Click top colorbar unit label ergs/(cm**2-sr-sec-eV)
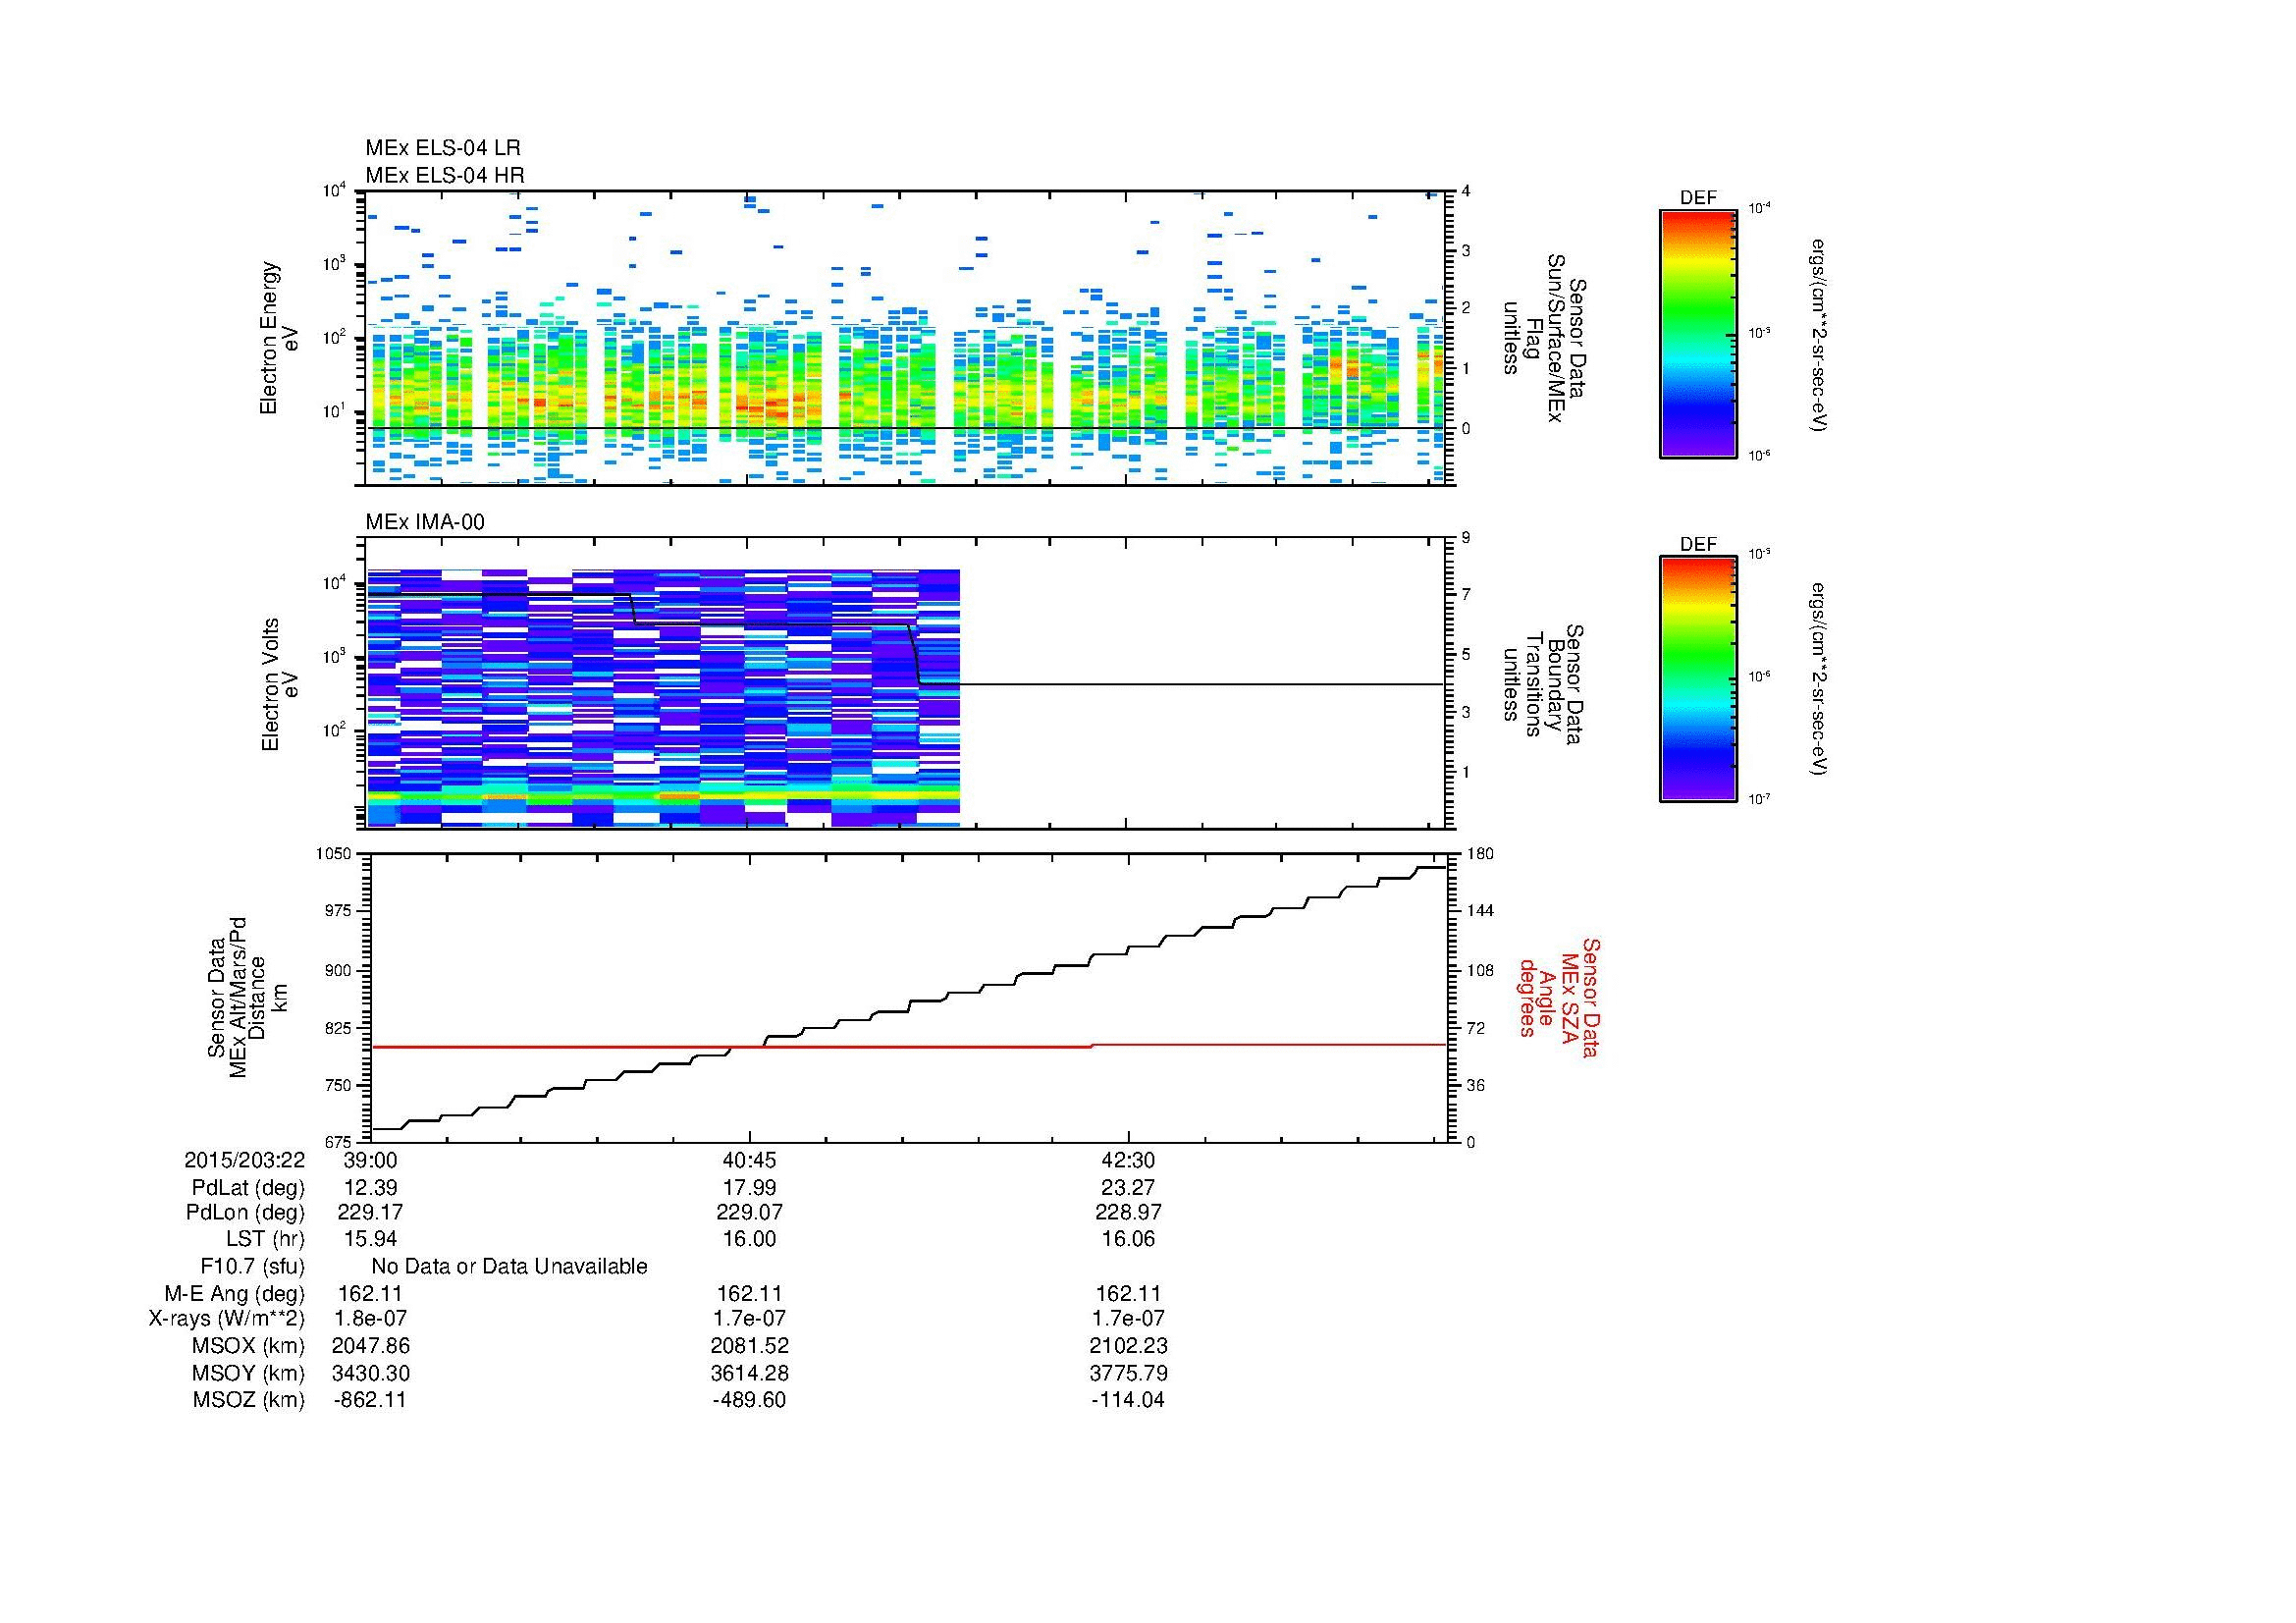Screen dimensions: 2296x1623 click(1819, 334)
